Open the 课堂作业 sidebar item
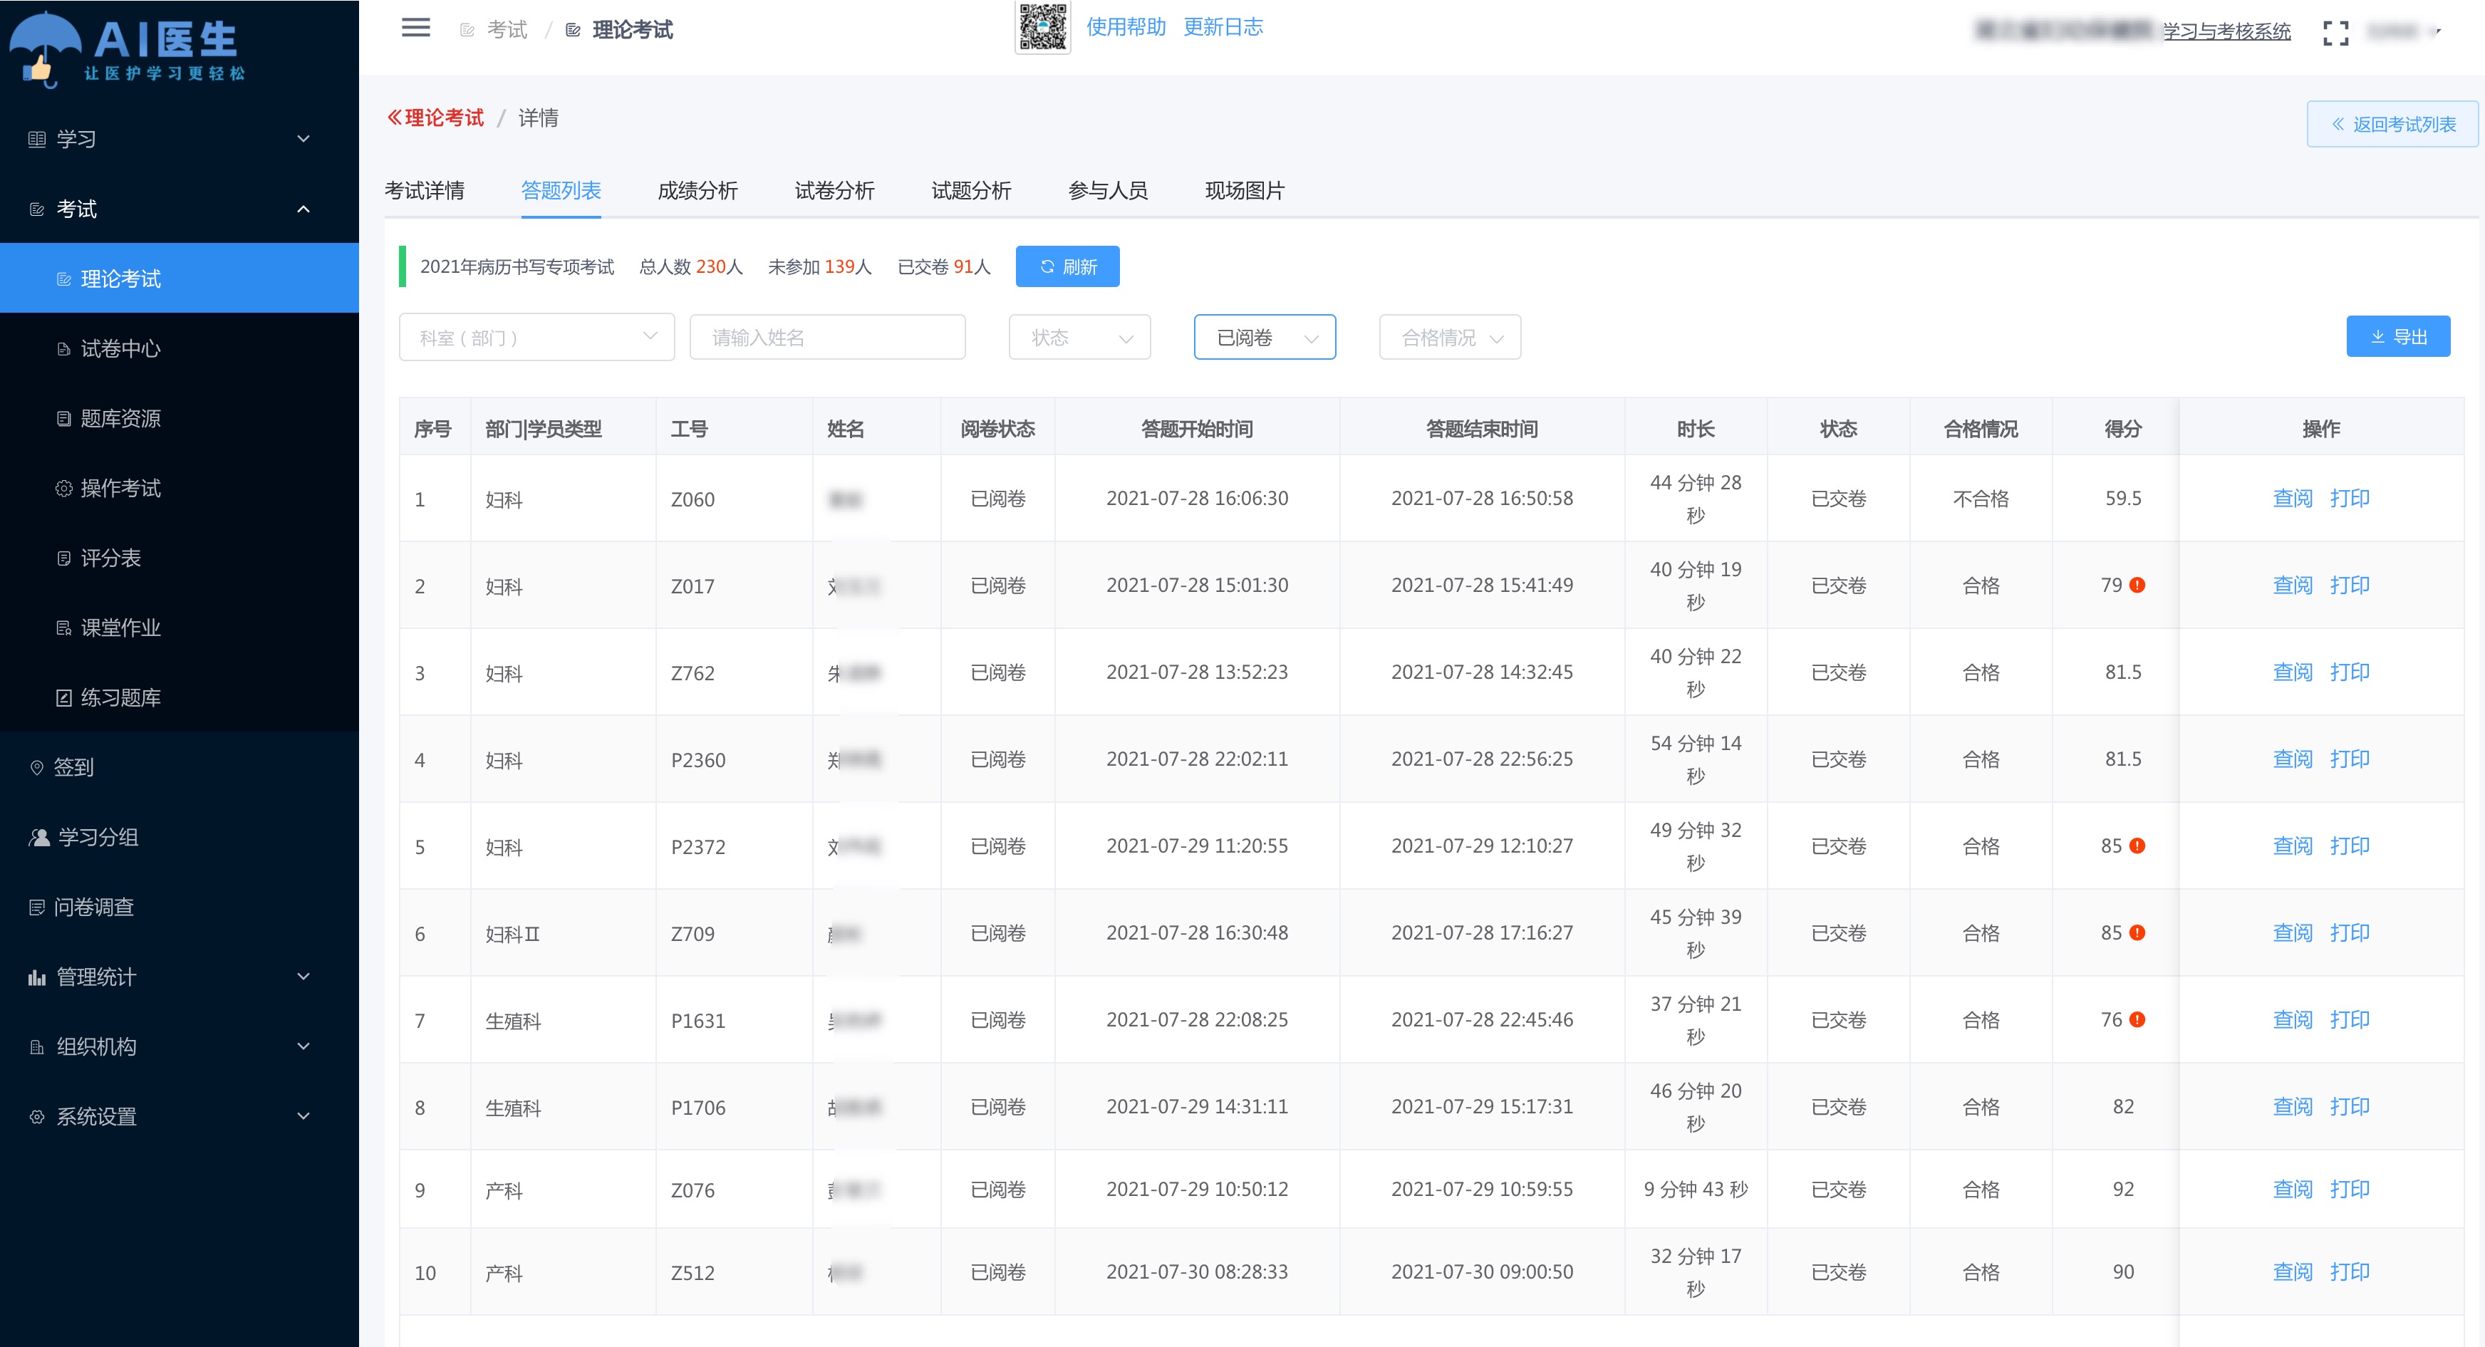Image resolution: width=2485 pixels, height=1347 pixels. [x=180, y=628]
